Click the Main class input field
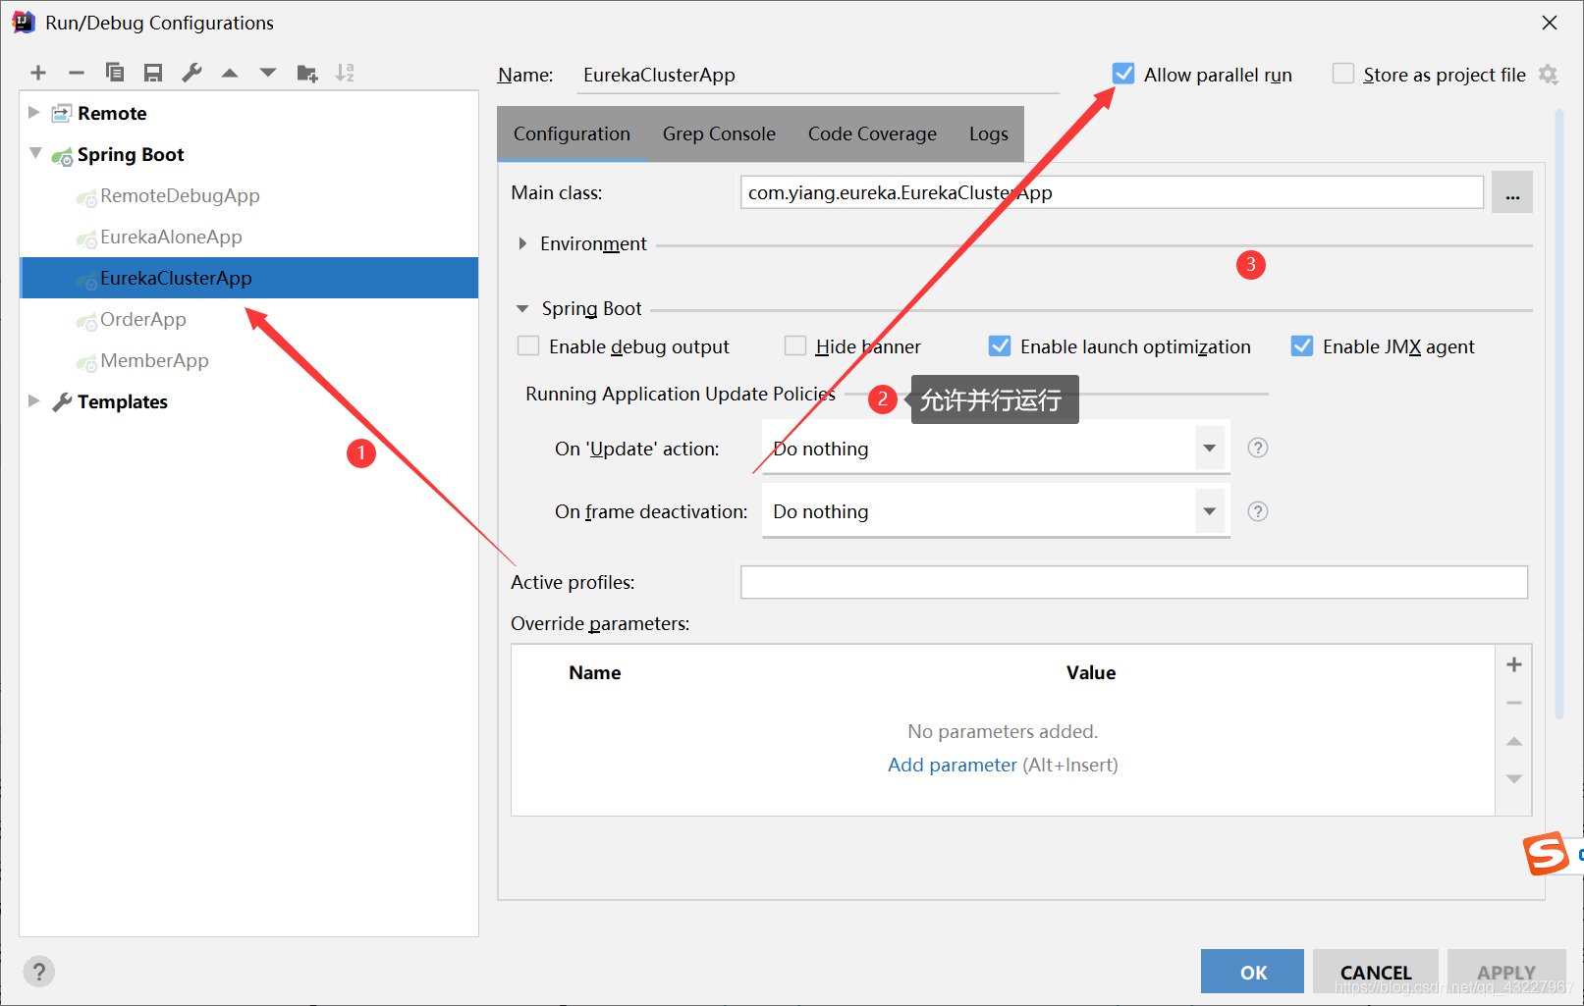This screenshot has width=1584, height=1006. point(1112,192)
